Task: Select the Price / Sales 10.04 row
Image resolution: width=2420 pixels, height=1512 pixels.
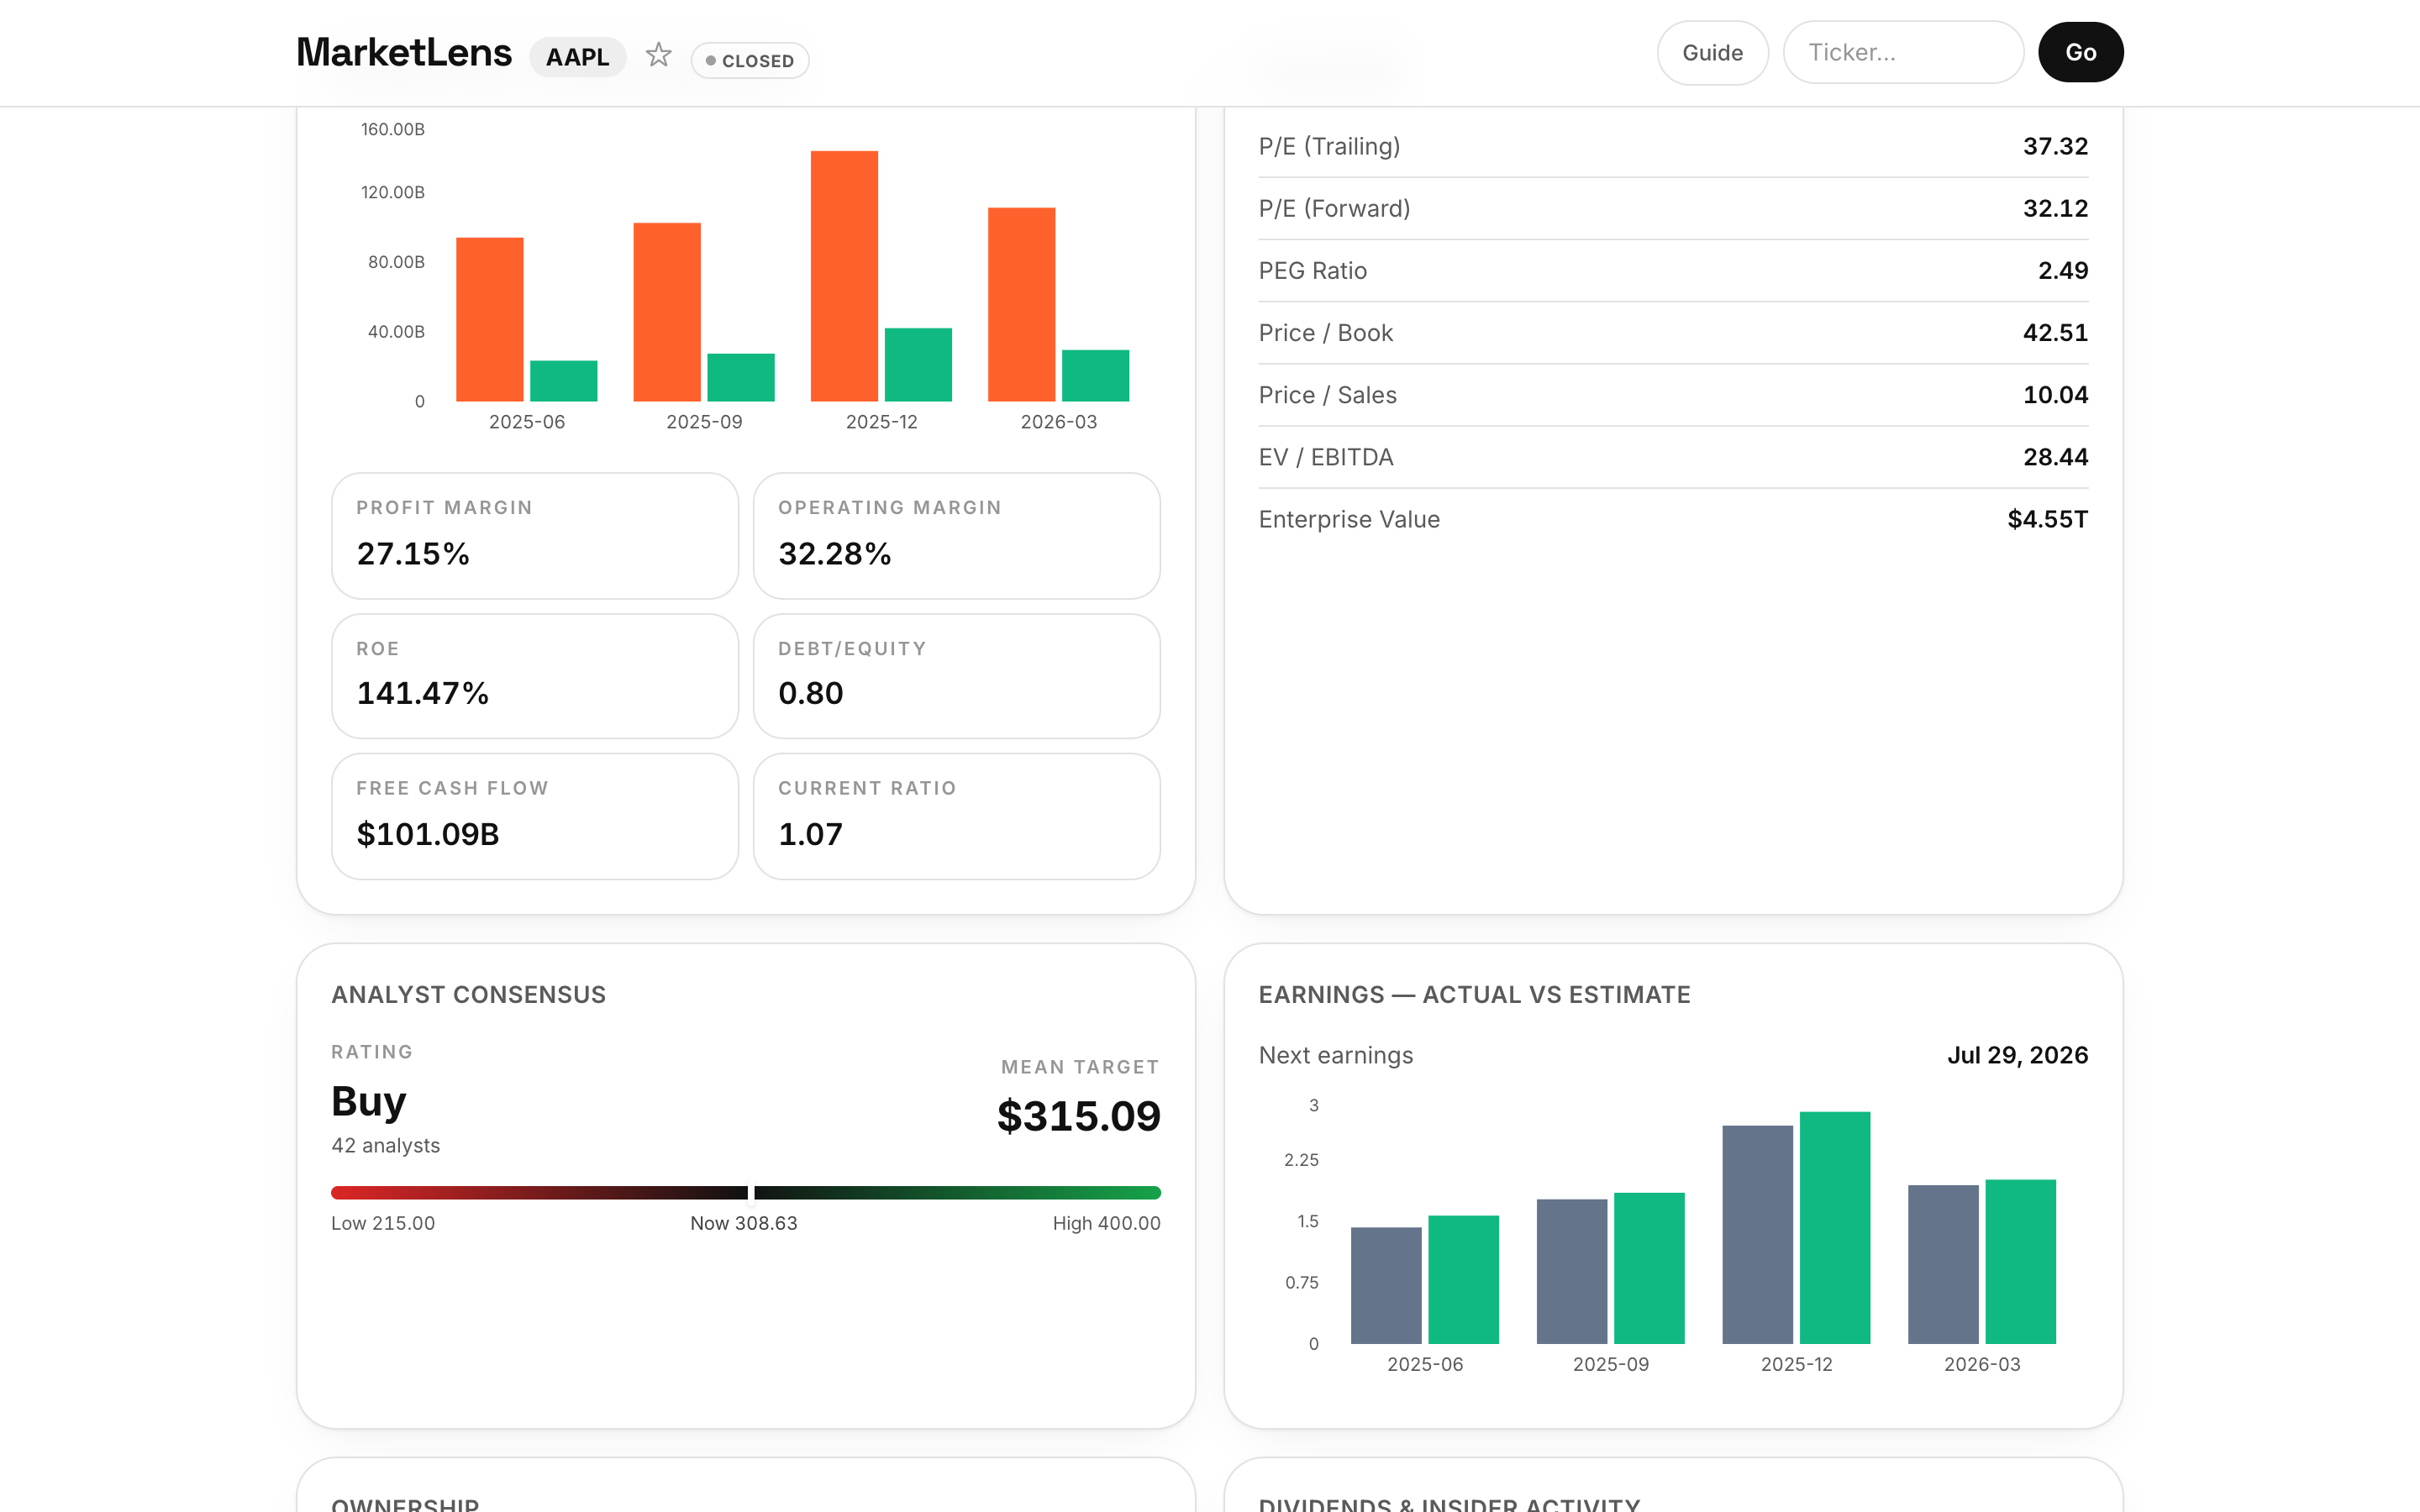Action: pyautogui.click(x=1673, y=395)
